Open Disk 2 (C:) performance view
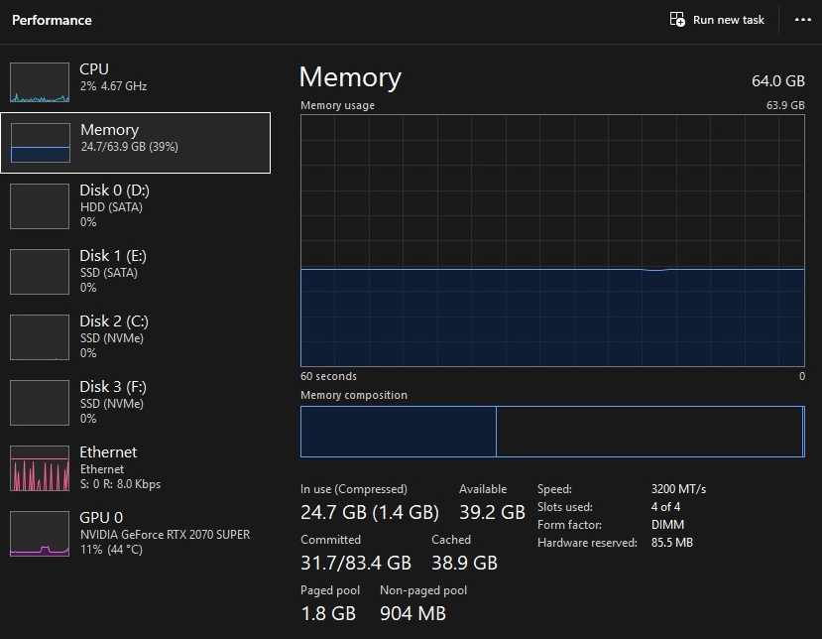This screenshot has height=639, width=822. [135, 336]
